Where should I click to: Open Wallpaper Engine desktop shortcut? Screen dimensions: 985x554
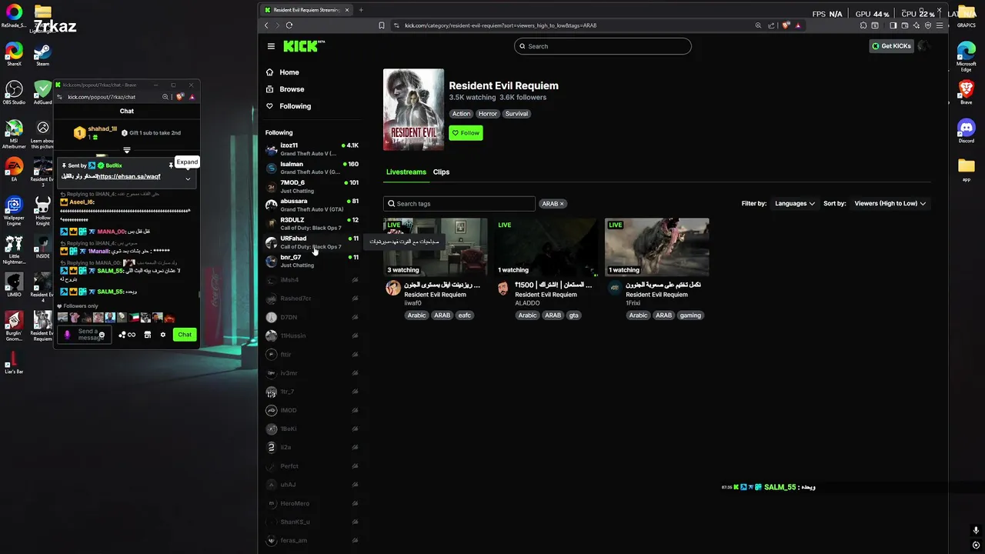[14, 210]
